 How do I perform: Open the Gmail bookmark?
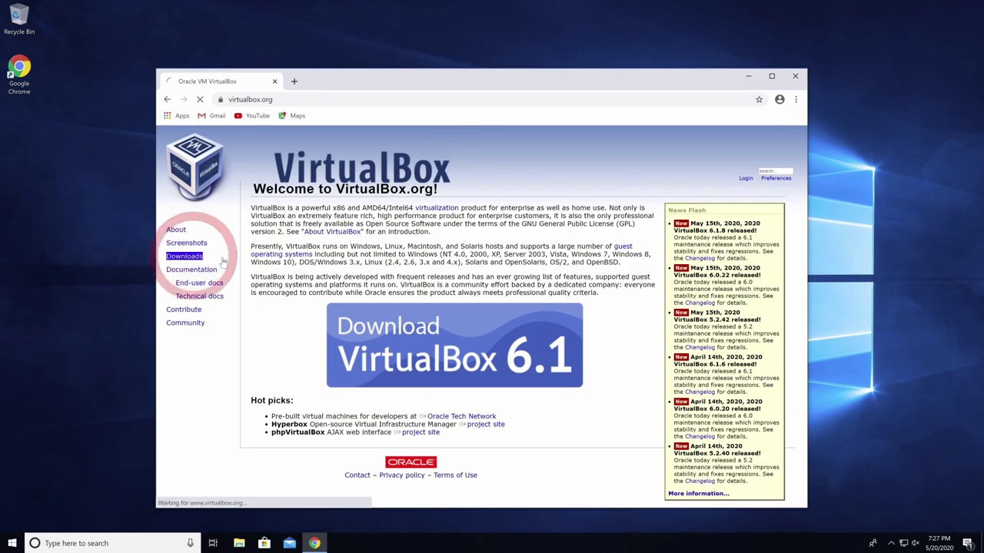(211, 116)
